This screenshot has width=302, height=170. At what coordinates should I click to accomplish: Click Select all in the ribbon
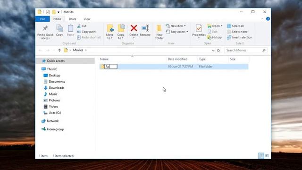(x=235, y=26)
